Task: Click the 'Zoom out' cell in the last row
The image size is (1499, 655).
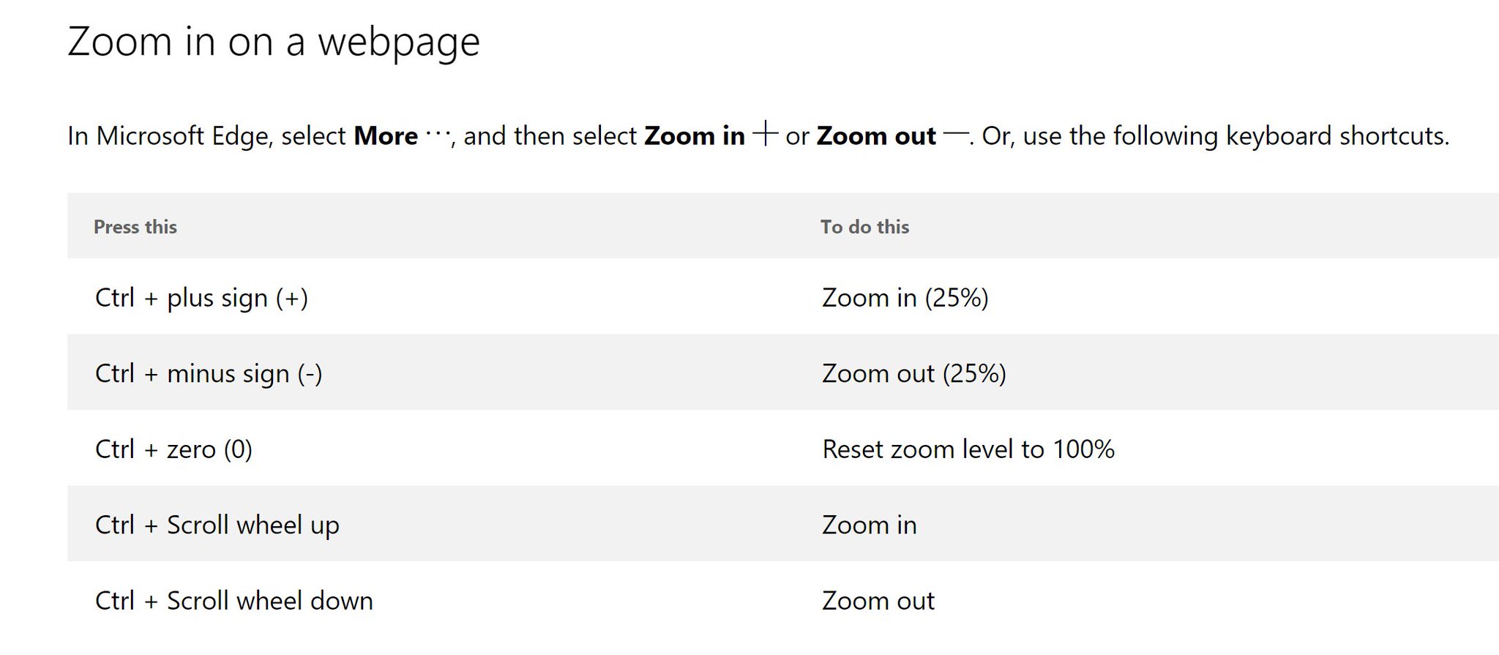Action: pos(878,601)
